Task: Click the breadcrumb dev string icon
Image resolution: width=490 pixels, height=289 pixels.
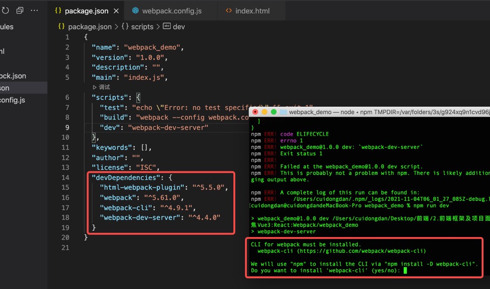Action: pos(167,26)
